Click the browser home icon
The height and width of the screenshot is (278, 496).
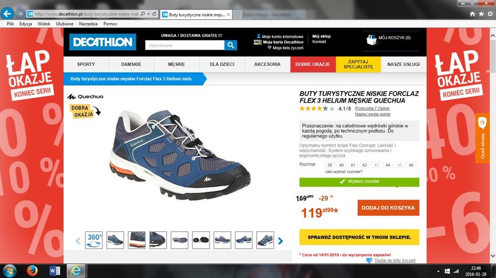point(472,14)
